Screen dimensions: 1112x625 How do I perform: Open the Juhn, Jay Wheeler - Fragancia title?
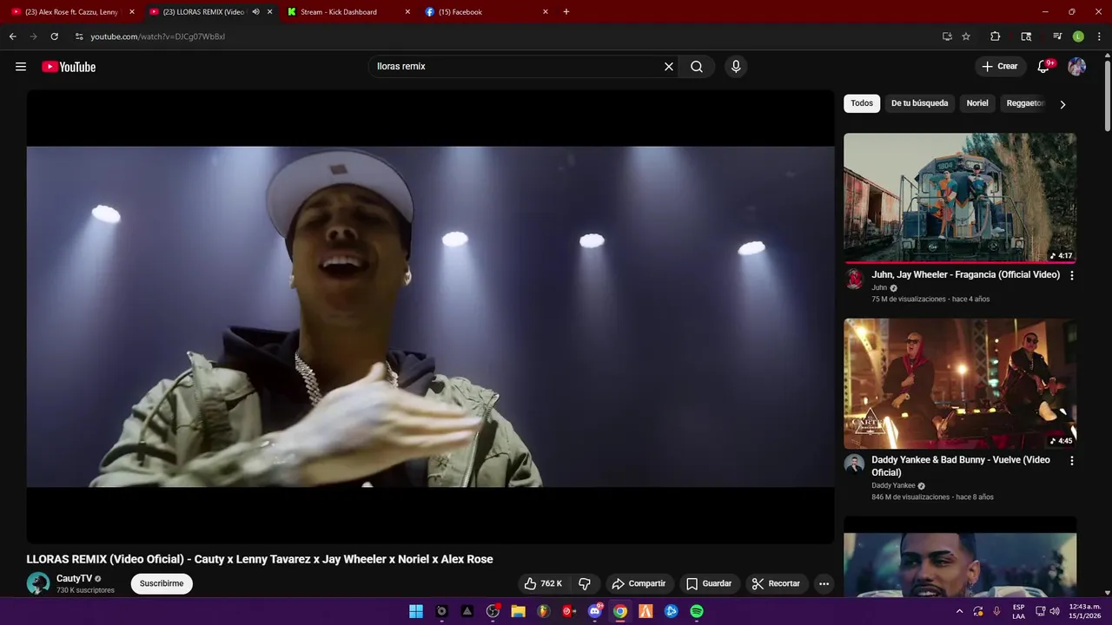pos(965,274)
